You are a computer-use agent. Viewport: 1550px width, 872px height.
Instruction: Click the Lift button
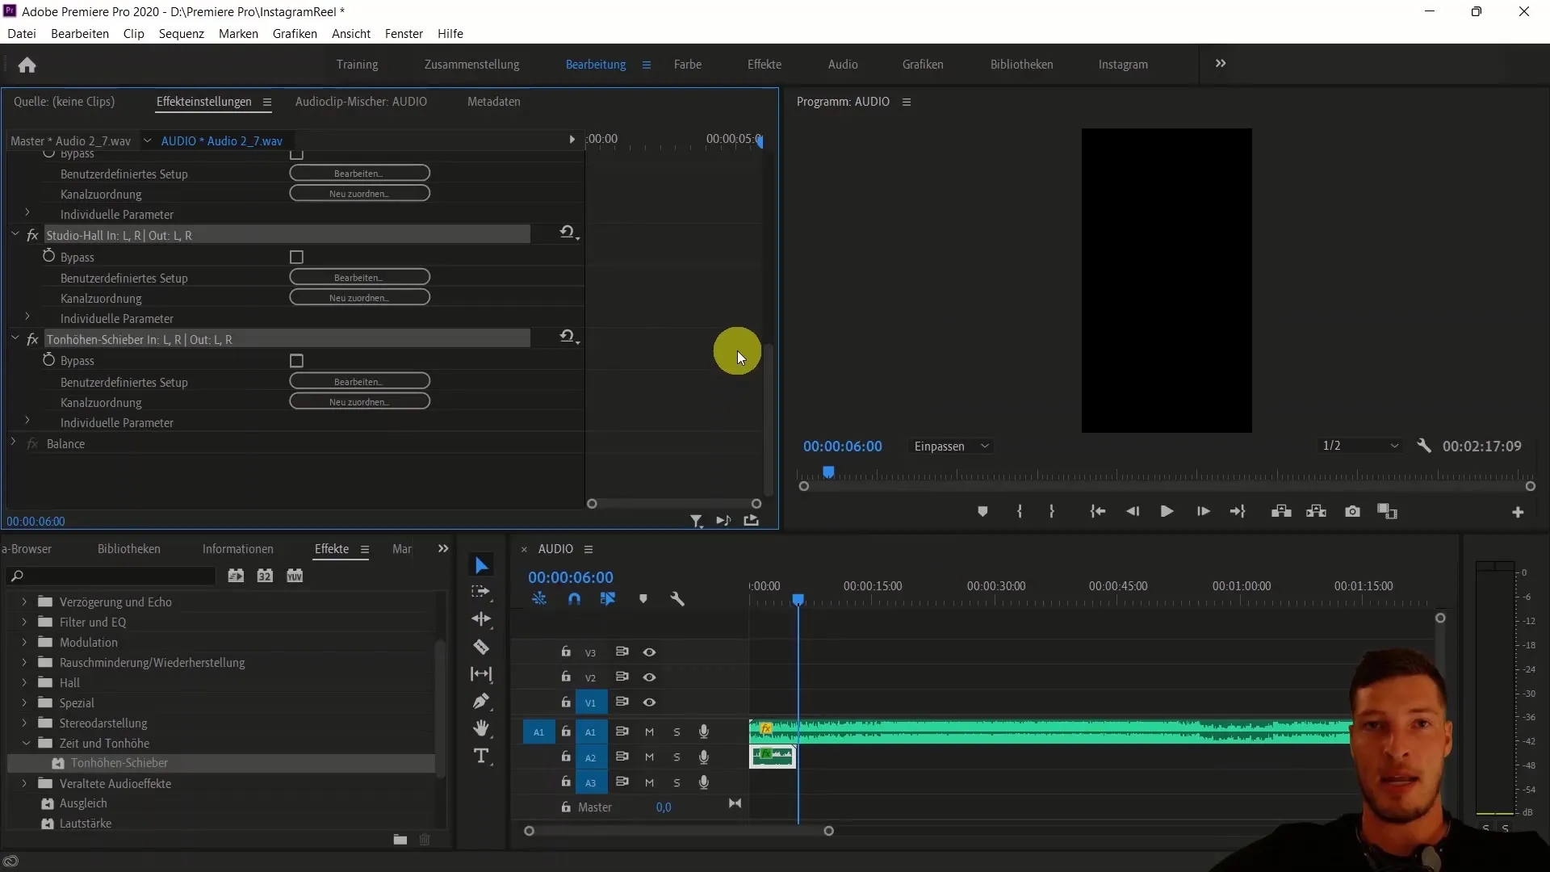tap(1281, 512)
